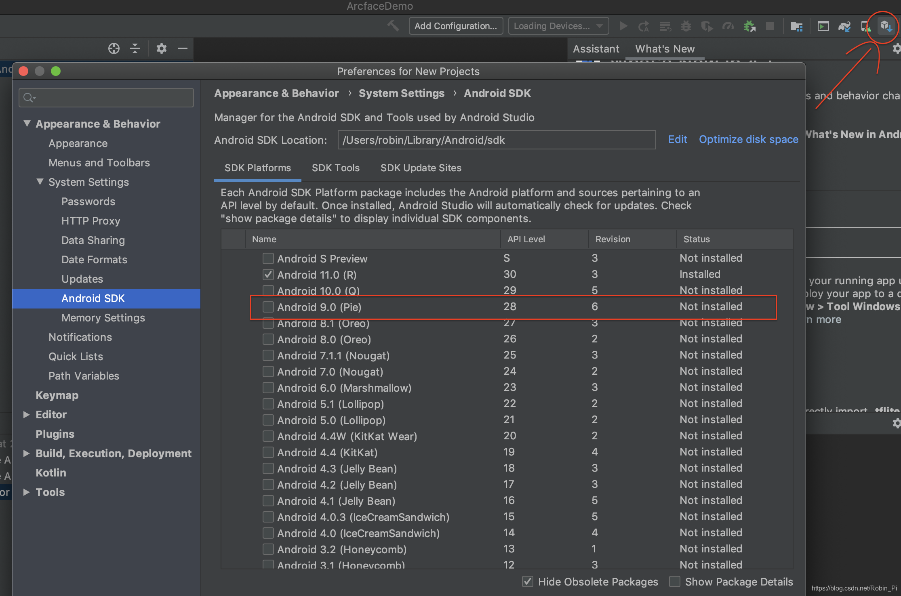Click the Name column header

373,239
